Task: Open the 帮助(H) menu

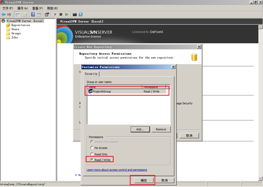Action: [x=52, y=8]
